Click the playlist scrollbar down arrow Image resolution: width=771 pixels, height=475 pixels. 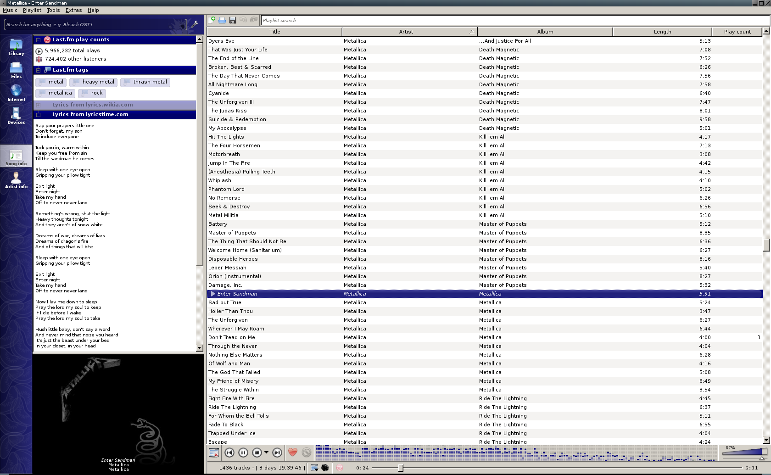point(766,440)
